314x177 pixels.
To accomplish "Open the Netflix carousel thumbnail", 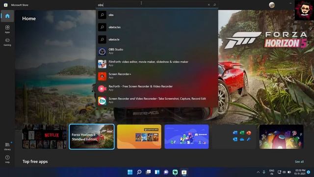I will coord(44,137).
